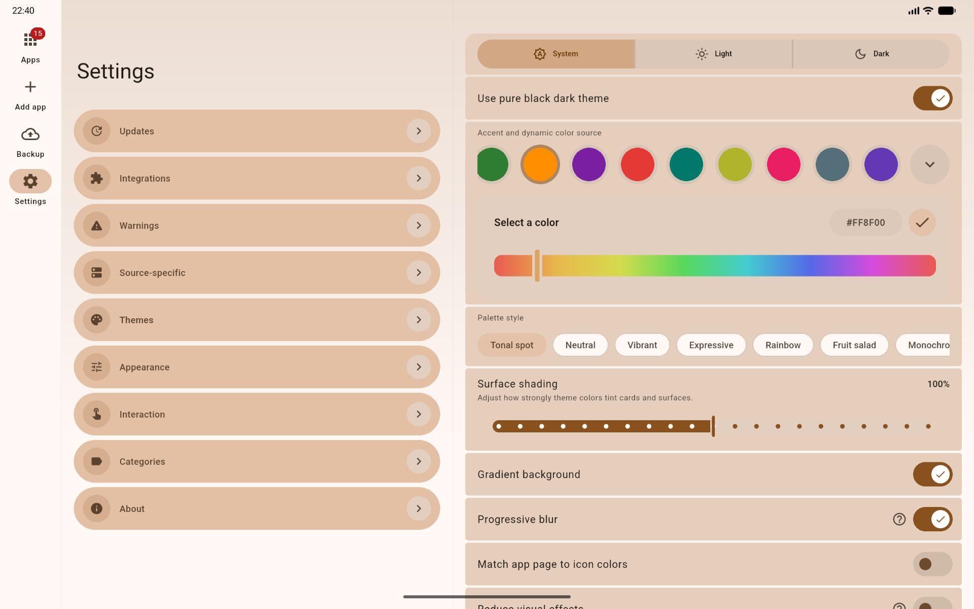Click the Appearance sliders icon

pyautogui.click(x=96, y=367)
